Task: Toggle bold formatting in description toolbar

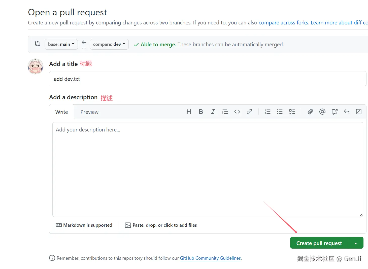Action: pos(201,112)
